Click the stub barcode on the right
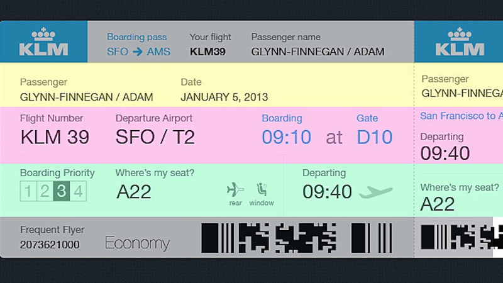The image size is (503, 283). (x=462, y=238)
